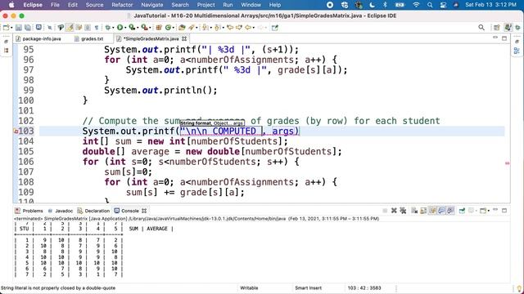The width and height of the screenshot is (524, 294).
Task: Click the Search flashlight toolbar icon
Action: 191,28
